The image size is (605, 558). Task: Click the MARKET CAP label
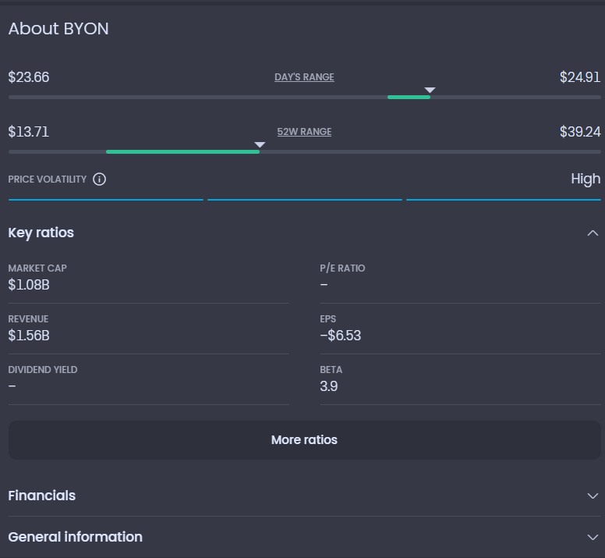(x=37, y=268)
